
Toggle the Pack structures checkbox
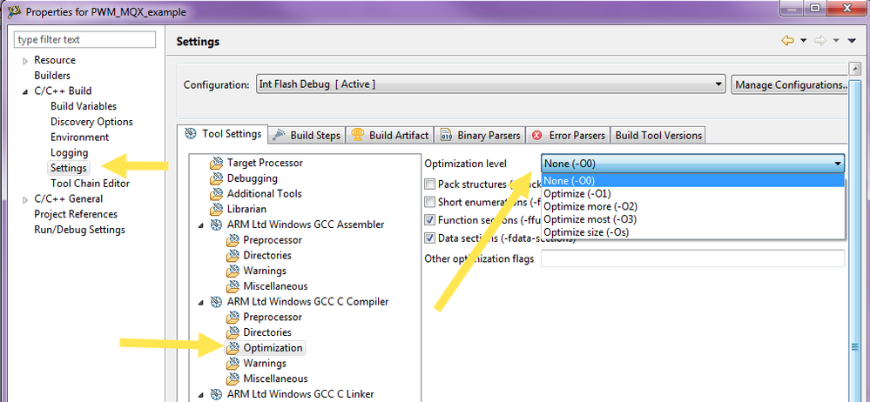(429, 184)
